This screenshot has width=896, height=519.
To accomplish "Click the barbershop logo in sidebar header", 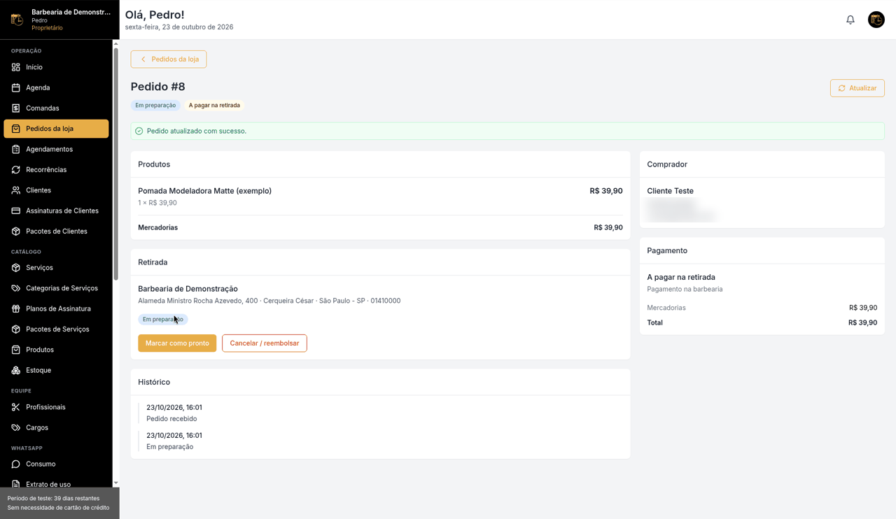I will pos(17,20).
